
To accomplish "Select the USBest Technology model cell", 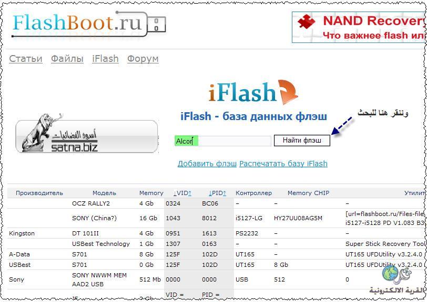I will pos(101,244).
